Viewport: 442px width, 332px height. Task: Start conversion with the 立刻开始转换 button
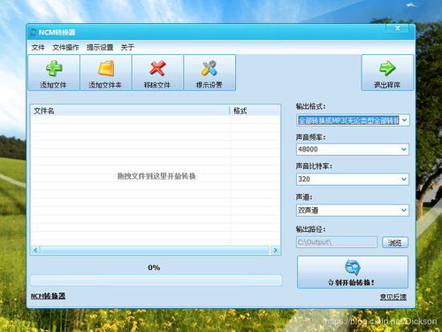353,272
